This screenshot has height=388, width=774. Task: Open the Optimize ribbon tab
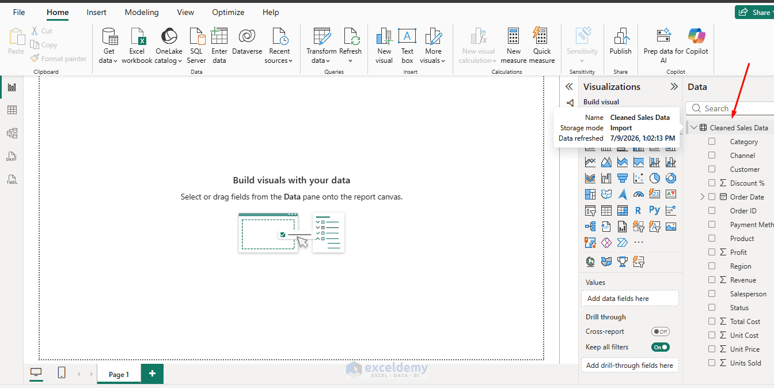[x=228, y=12]
